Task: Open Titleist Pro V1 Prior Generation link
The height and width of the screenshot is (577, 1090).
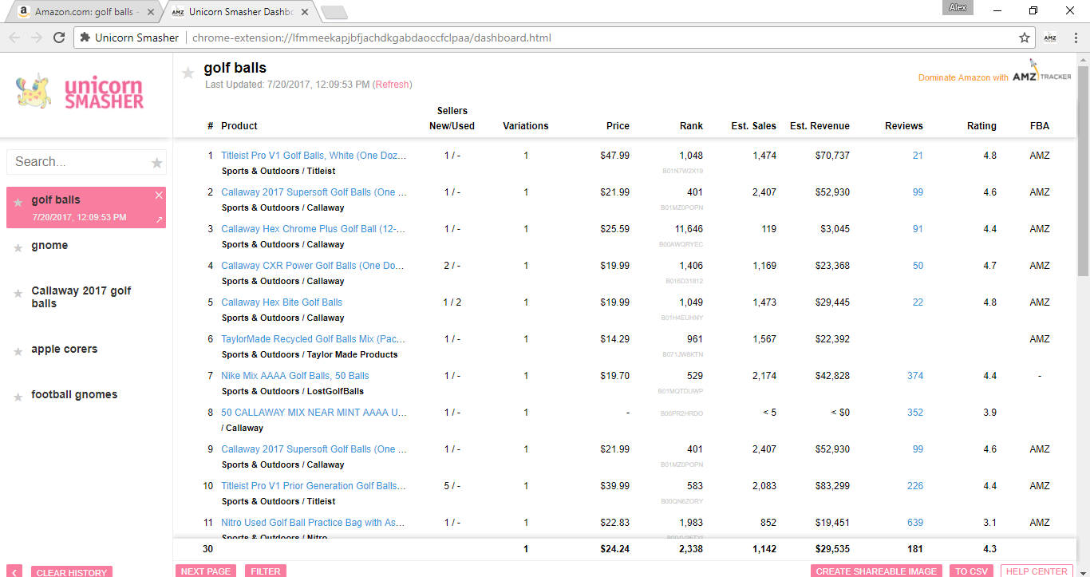Action: coord(314,486)
